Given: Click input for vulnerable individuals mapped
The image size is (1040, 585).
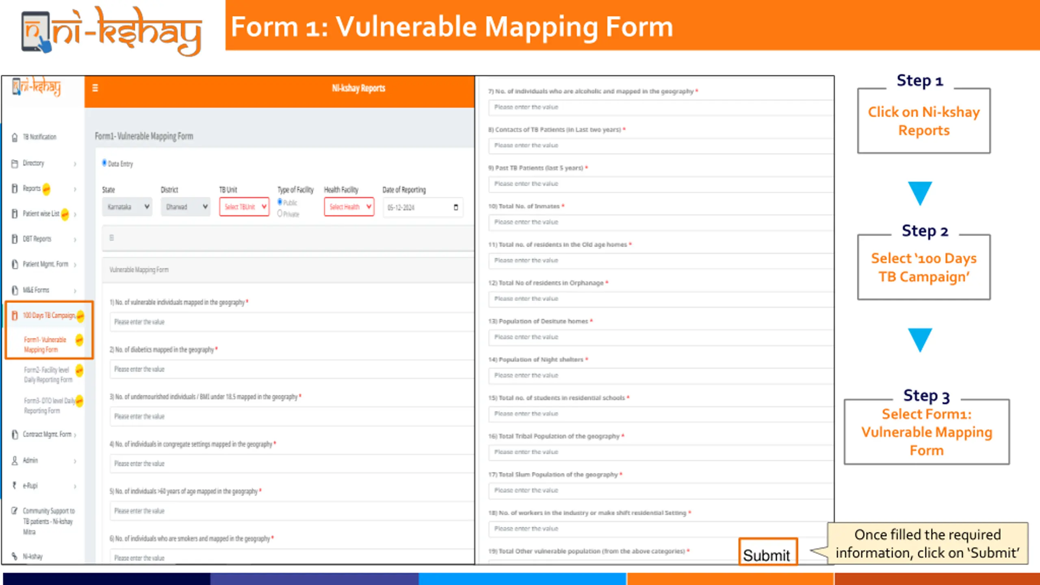Looking at the screenshot, I should (x=292, y=322).
